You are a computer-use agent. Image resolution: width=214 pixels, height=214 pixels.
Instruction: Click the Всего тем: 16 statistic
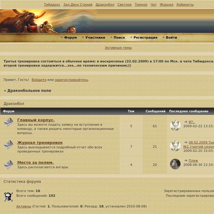point(28,191)
